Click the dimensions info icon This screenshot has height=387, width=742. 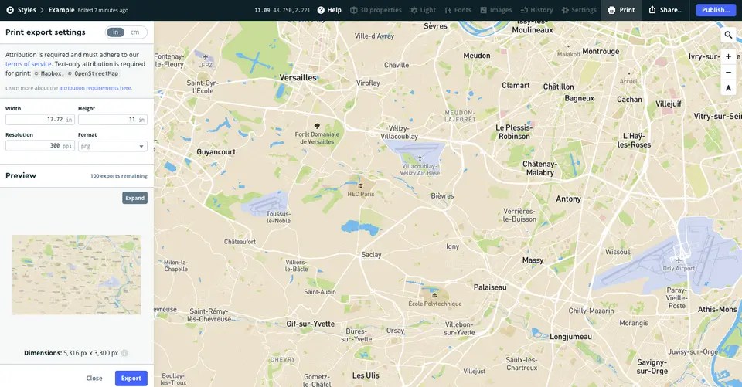124,353
